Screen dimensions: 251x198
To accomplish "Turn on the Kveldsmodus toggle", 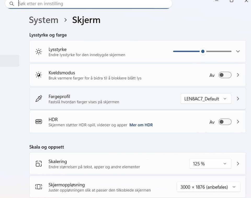I will pyautogui.click(x=225, y=75).
